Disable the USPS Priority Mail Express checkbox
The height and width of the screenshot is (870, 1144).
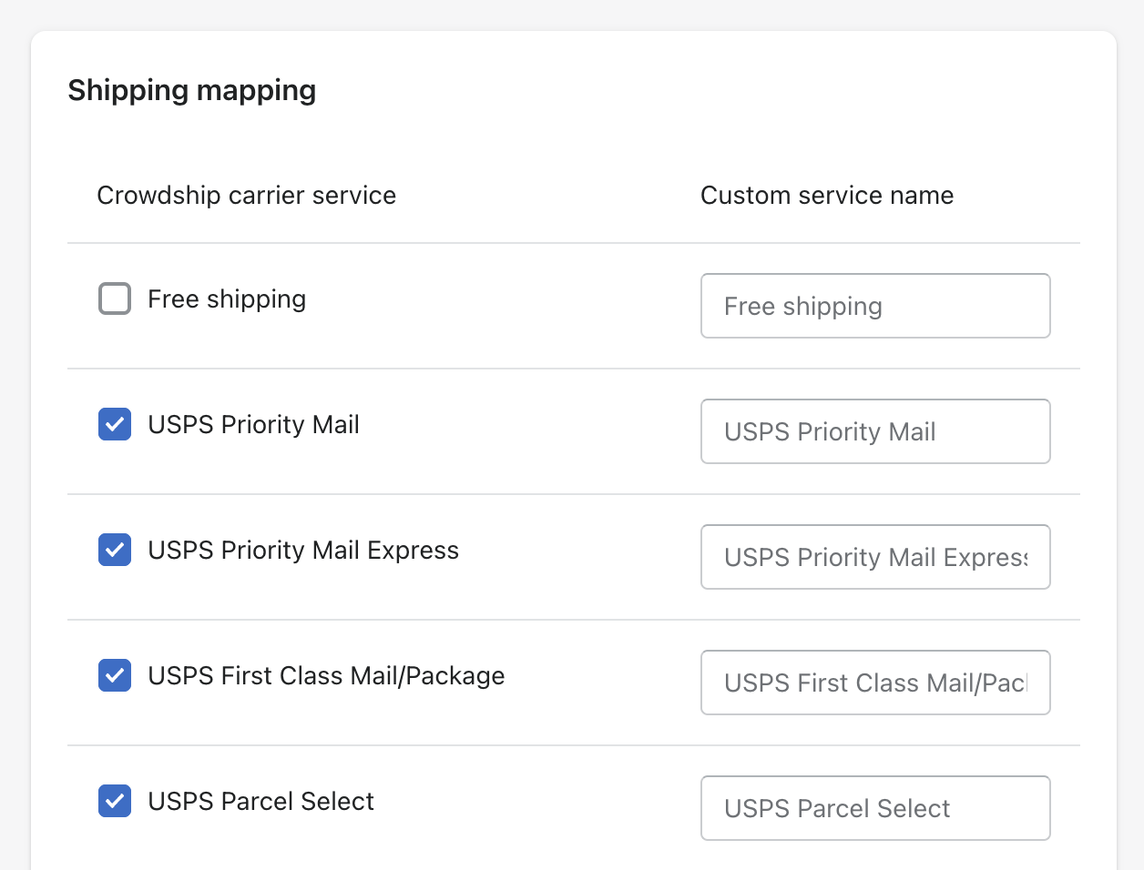click(x=115, y=550)
